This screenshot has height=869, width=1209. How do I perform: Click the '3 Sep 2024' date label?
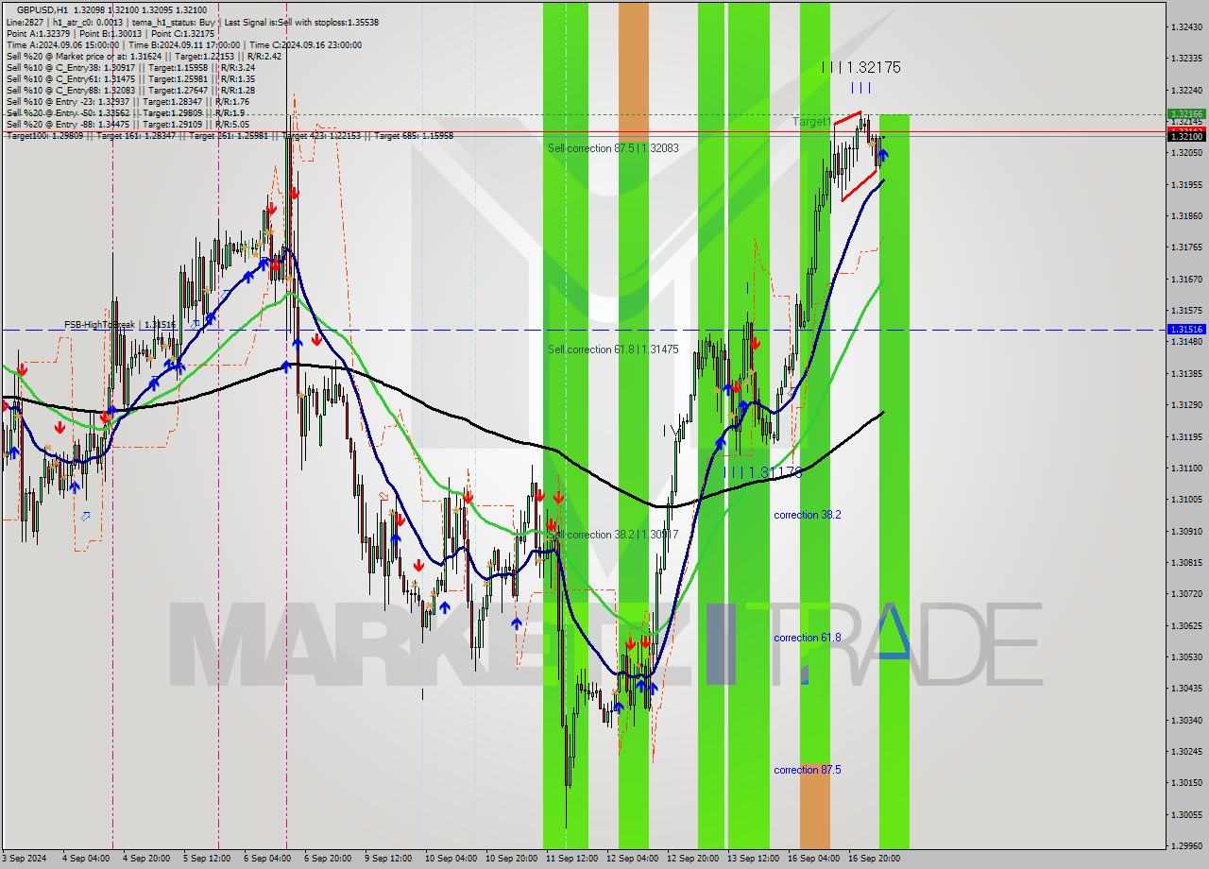pyautogui.click(x=24, y=859)
